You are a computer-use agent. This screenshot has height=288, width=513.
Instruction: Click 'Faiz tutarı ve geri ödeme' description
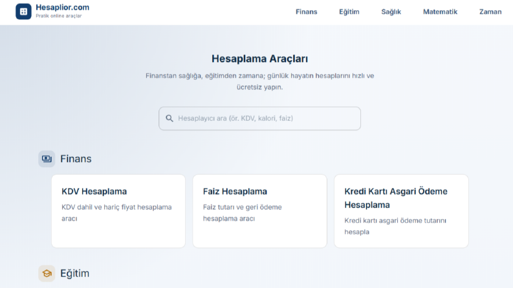coord(243,207)
